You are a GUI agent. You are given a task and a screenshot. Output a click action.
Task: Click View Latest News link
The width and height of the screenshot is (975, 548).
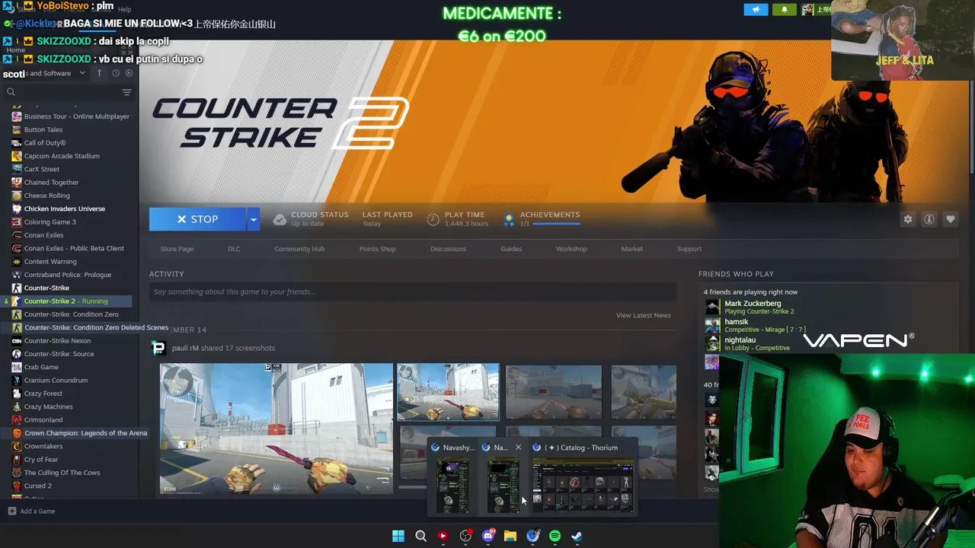point(644,315)
